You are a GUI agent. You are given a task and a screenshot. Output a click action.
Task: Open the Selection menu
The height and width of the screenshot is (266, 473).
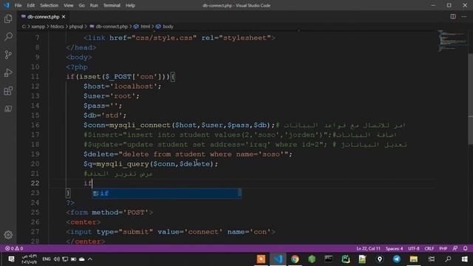point(50,5)
